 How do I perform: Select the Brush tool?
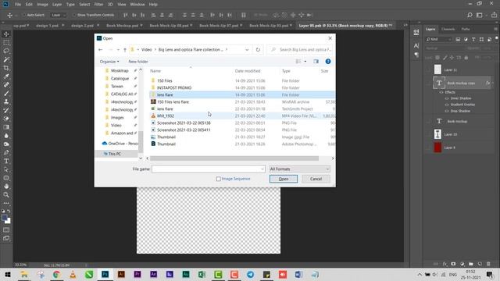click(x=6, y=94)
